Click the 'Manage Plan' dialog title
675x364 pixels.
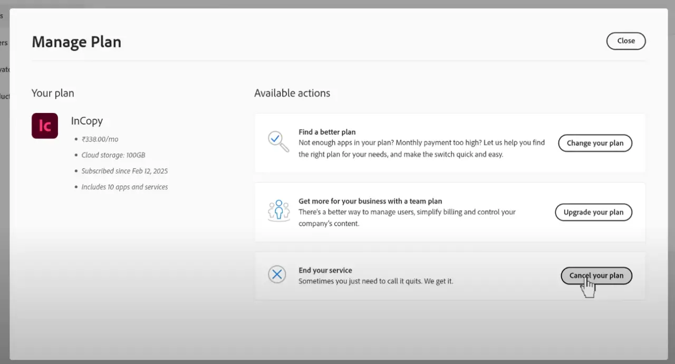76,42
